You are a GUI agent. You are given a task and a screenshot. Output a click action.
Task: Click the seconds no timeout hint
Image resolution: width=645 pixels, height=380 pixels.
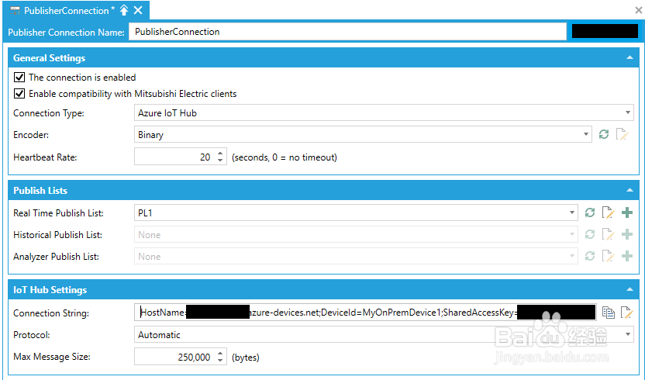tap(285, 157)
